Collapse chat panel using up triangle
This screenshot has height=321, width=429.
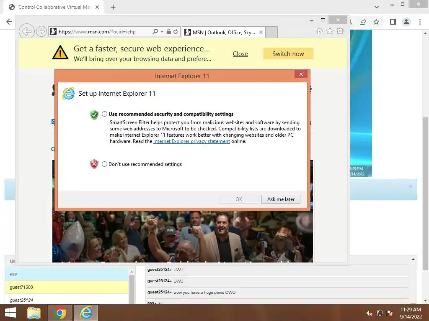(413, 259)
